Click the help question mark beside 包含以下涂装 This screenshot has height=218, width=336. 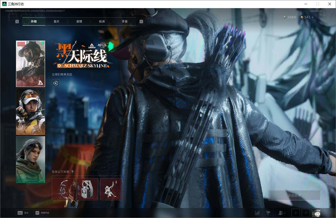pyautogui.click(x=73, y=172)
